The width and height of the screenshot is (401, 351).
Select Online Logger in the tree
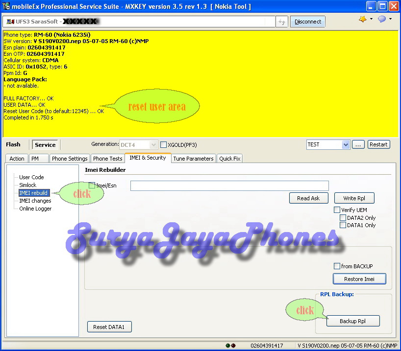(36, 209)
